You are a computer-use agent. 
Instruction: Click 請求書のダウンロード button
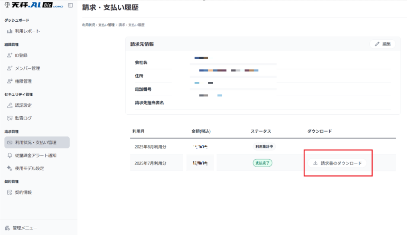click(x=337, y=163)
